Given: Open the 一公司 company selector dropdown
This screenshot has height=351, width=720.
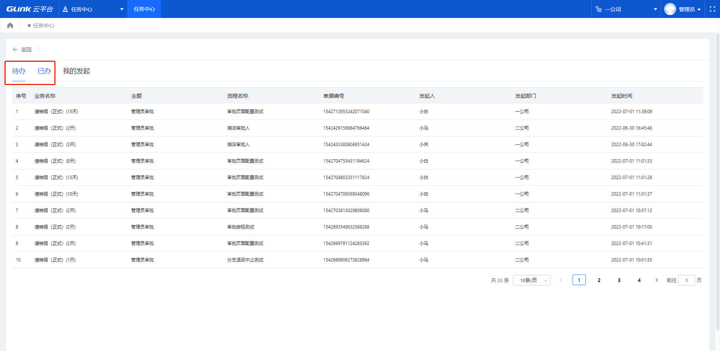Looking at the screenshot, I should pos(626,9).
